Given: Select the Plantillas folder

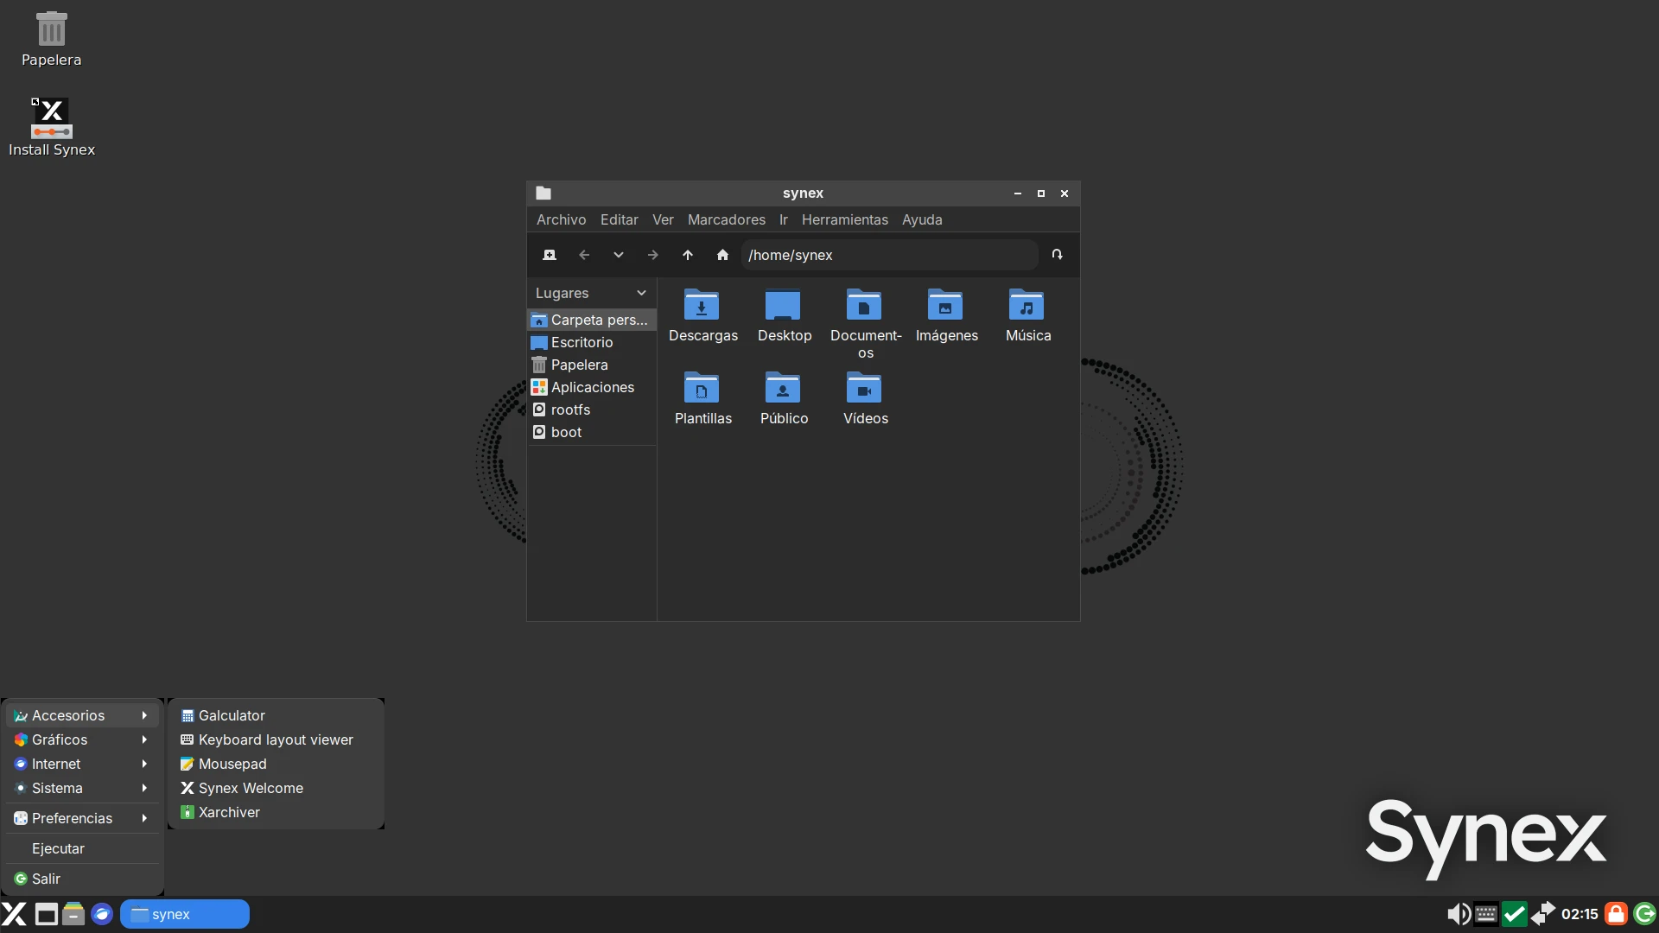Looking at the screenshot, I should pos(702,398).
